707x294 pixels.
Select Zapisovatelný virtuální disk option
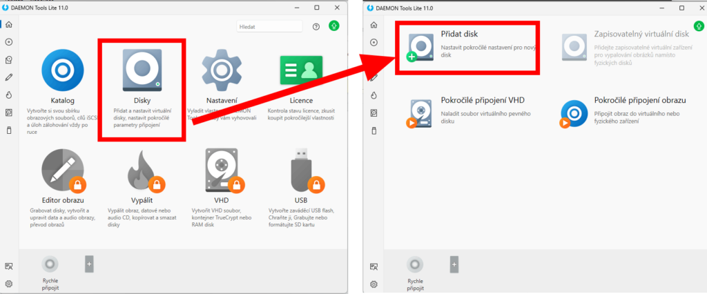click(x=628, y=48)
